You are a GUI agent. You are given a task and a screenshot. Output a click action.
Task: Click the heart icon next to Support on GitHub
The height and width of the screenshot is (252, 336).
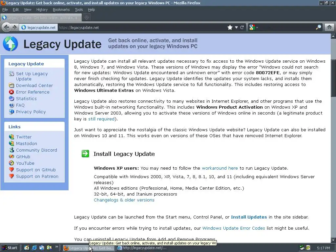[x=11, y=170]
